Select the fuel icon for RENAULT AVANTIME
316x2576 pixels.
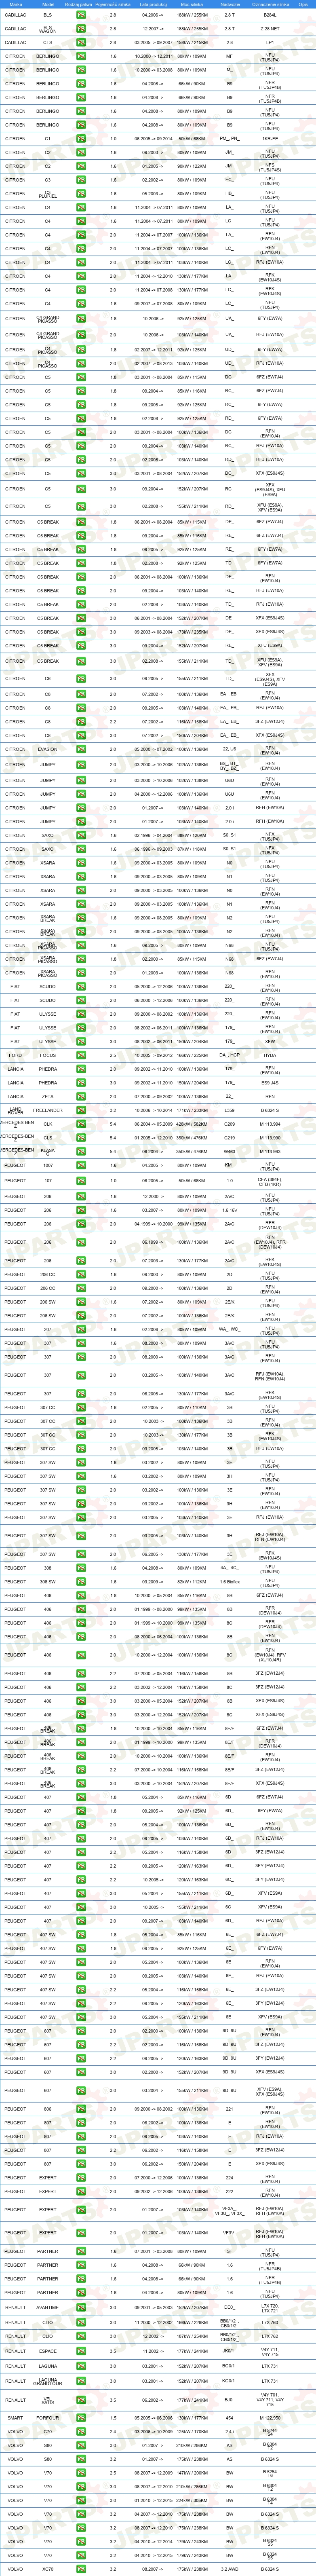coord(80,2308)
